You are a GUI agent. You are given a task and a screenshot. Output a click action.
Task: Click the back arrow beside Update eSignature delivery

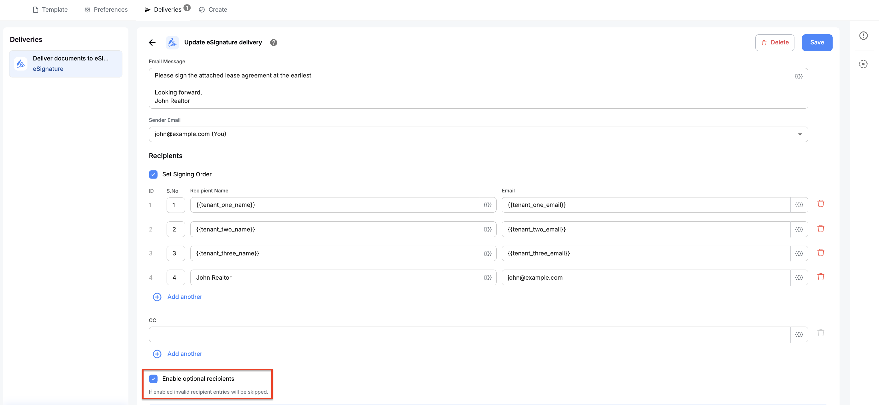point(152,42)
